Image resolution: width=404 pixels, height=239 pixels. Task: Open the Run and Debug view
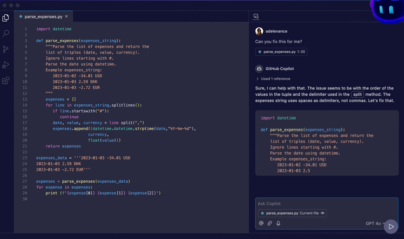pos(6,65)
